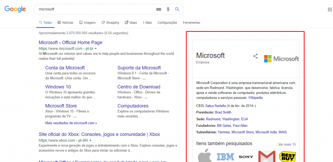Image resolution: width=333 pixels, height=162 pixels.
Task: Expand dropdown arrow beside microsoft.com URL
Action: point(96,48)
